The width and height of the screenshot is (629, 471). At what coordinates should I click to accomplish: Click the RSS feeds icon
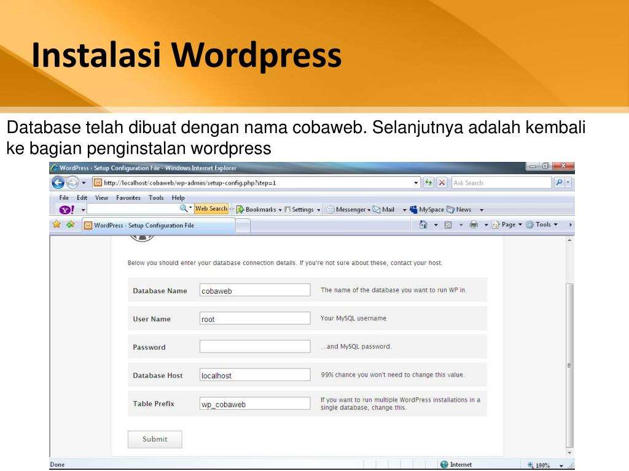point(448,225)
